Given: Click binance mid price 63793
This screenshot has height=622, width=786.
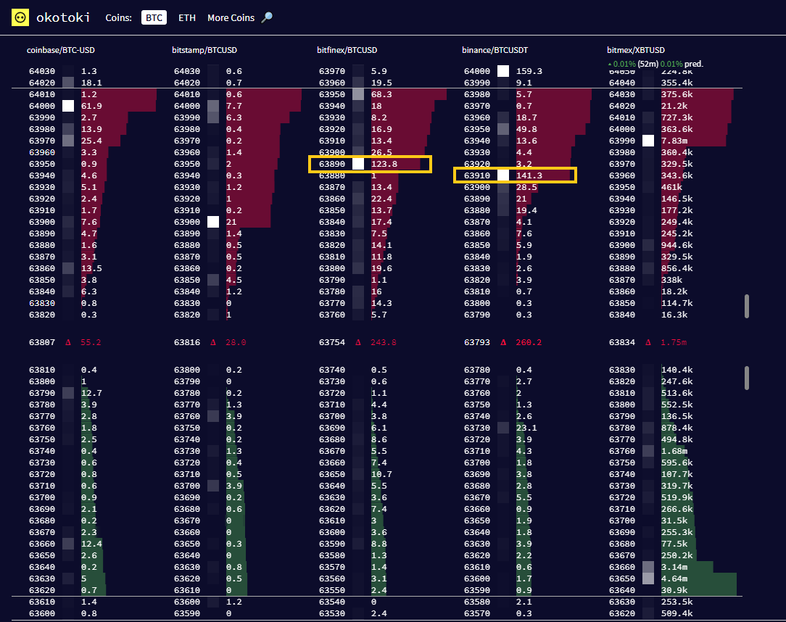Looking at the screenshot, I should click(x=476, y=342).
